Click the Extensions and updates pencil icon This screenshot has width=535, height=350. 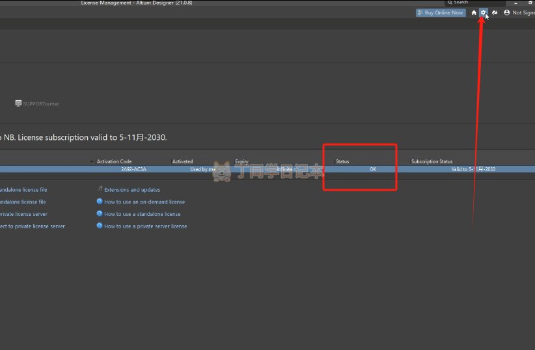point(100,189)
